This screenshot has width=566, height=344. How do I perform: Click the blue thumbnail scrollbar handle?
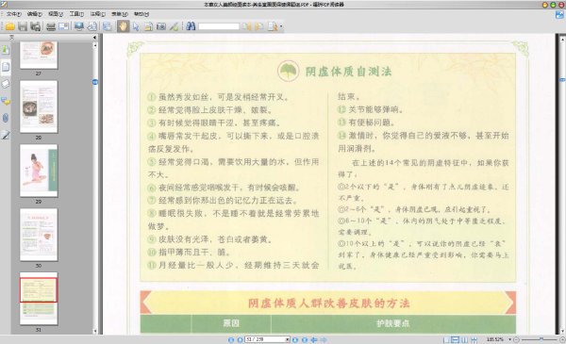(95, 82)
